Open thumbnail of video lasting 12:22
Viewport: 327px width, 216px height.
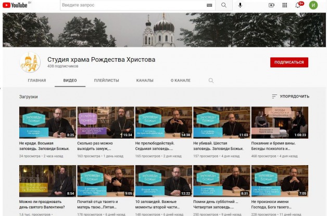click(x=164, y=181)
